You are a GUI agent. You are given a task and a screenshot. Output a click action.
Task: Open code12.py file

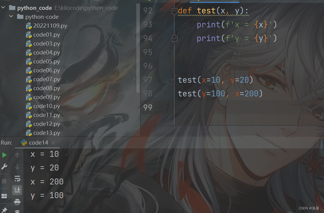43,124
